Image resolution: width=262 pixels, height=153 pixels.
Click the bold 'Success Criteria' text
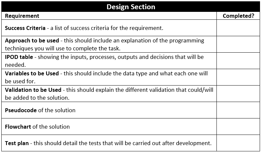click(25, 28)
